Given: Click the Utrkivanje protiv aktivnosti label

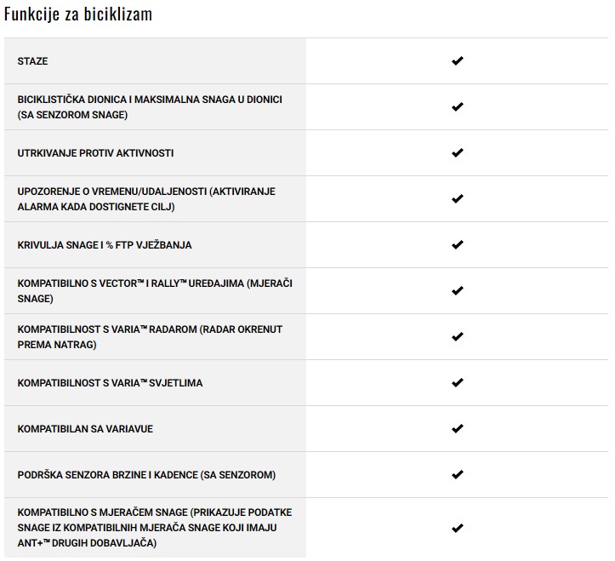Looking at the screenshot, I should tap(95, 153).
